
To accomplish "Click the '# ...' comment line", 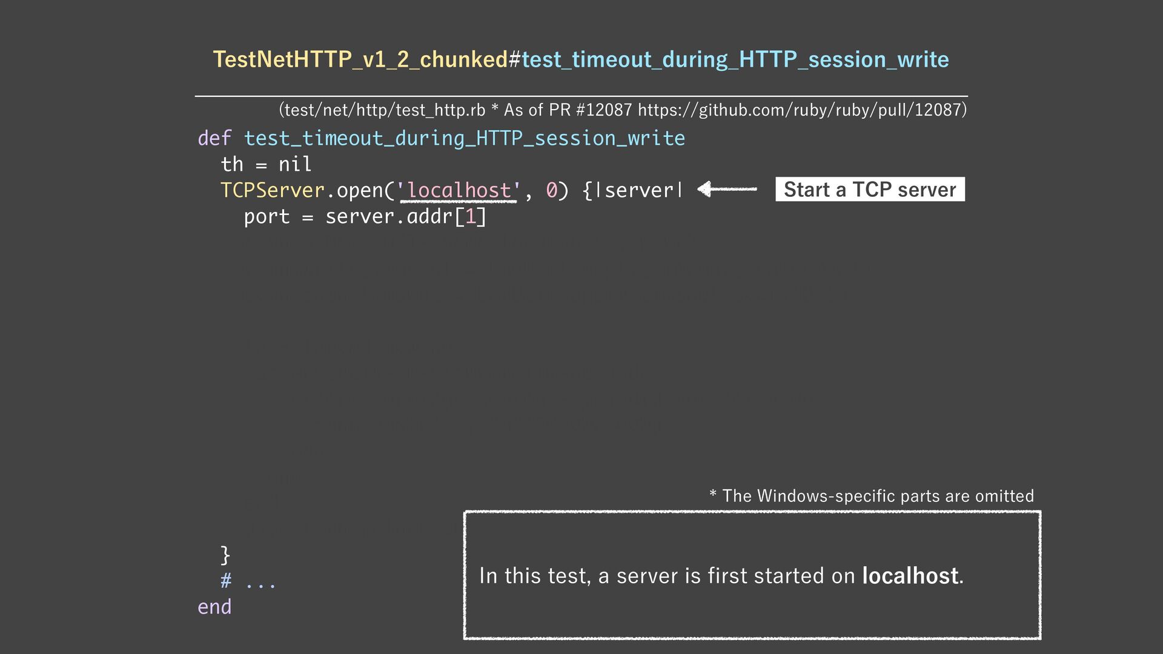I will pos(248,581).
